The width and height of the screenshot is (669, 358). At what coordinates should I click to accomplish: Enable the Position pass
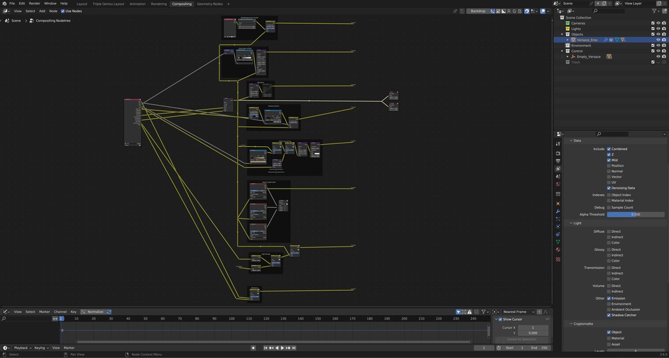[x=609, y=165]
